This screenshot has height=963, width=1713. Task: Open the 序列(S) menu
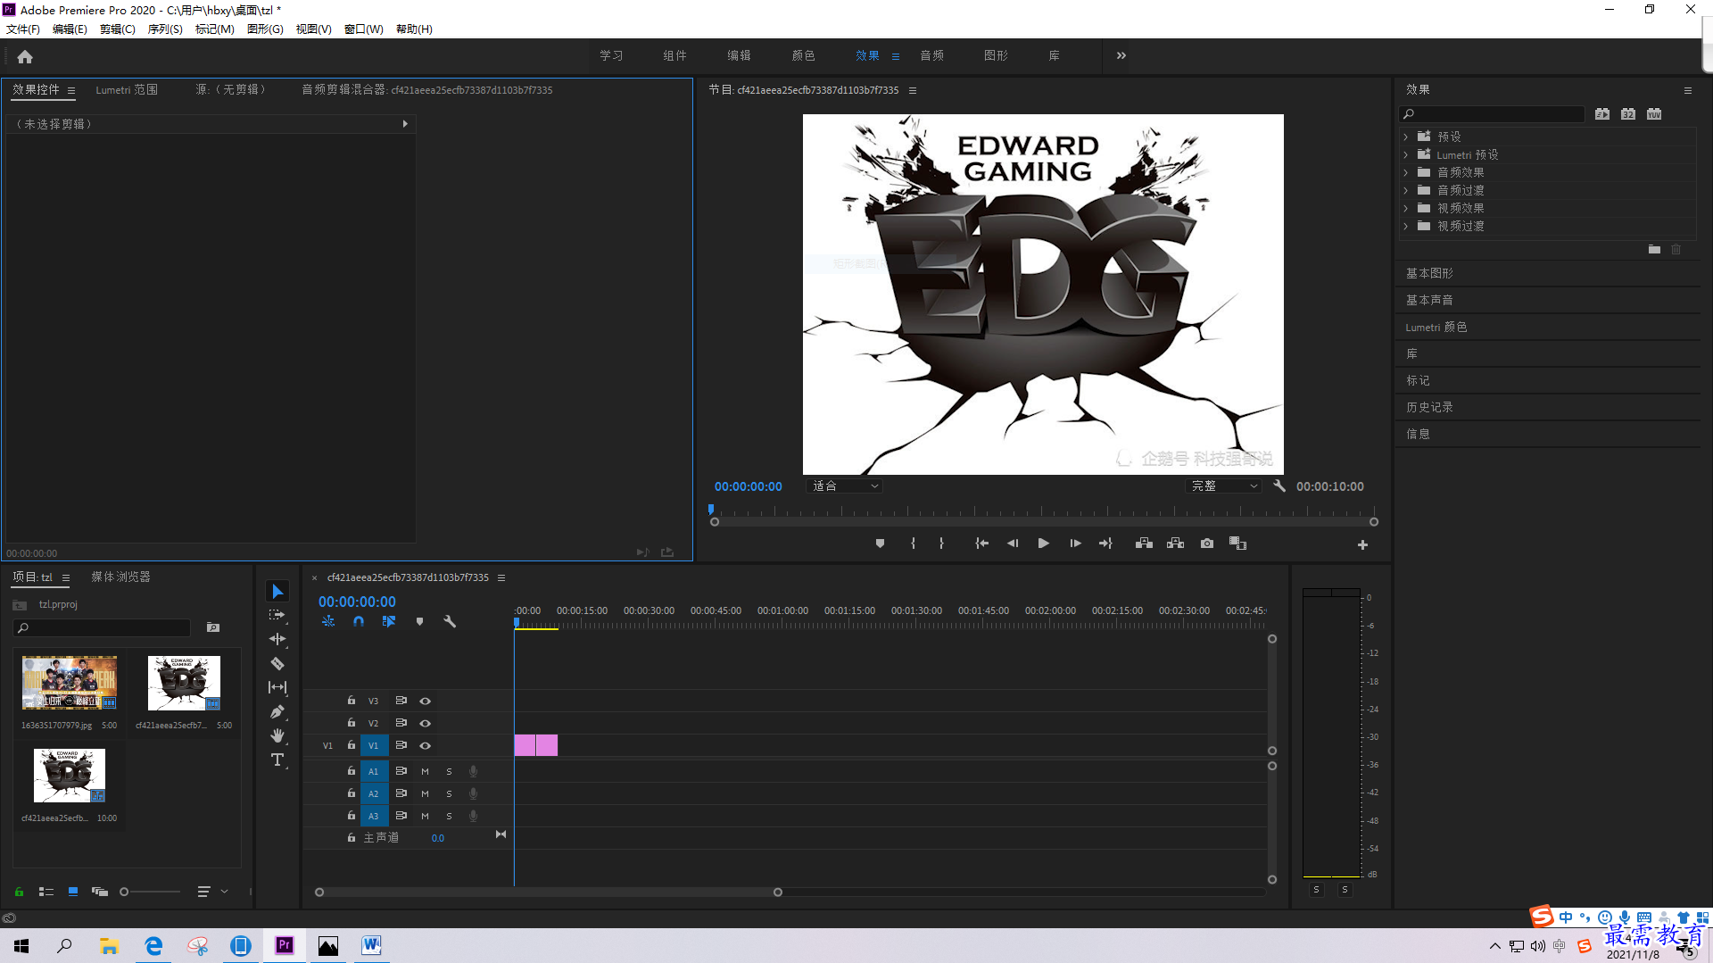[165, 29]
